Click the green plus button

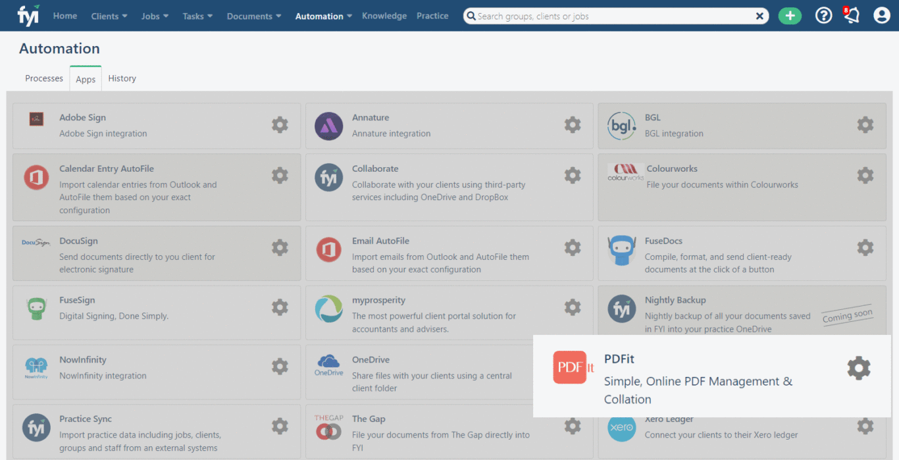point(790,14)
